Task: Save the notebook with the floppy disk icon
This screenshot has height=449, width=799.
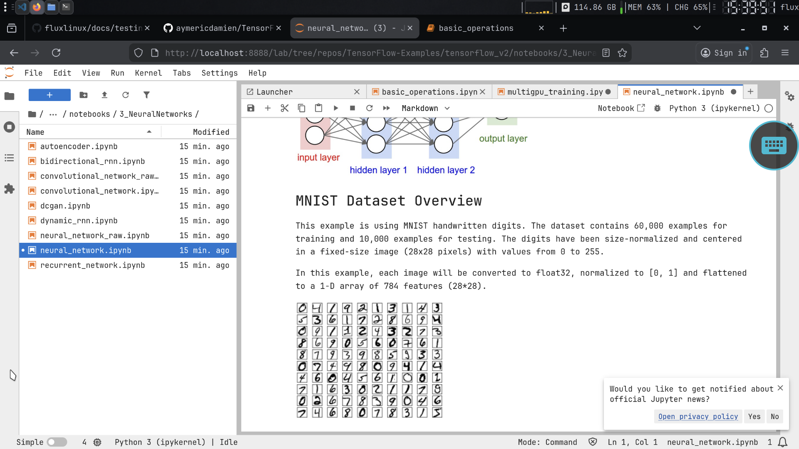Action: pyautogui.click(x=251, y=108)
